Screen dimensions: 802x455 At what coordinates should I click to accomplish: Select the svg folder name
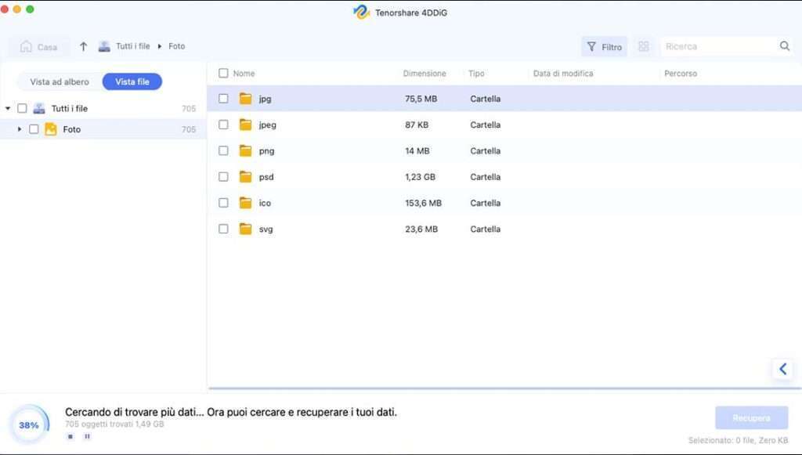click(266, 229)
